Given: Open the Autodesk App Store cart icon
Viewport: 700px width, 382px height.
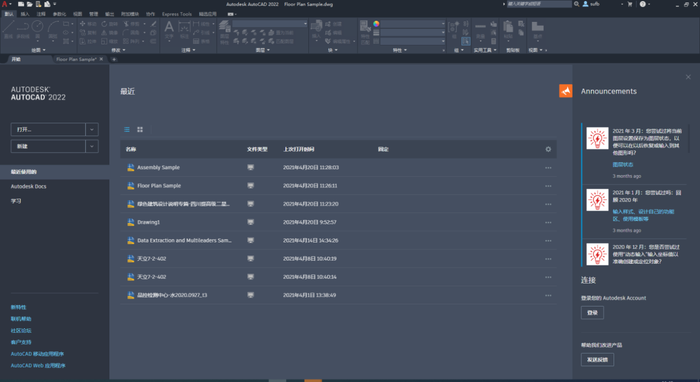Looking at the screenshot, I should pos(629,4).
